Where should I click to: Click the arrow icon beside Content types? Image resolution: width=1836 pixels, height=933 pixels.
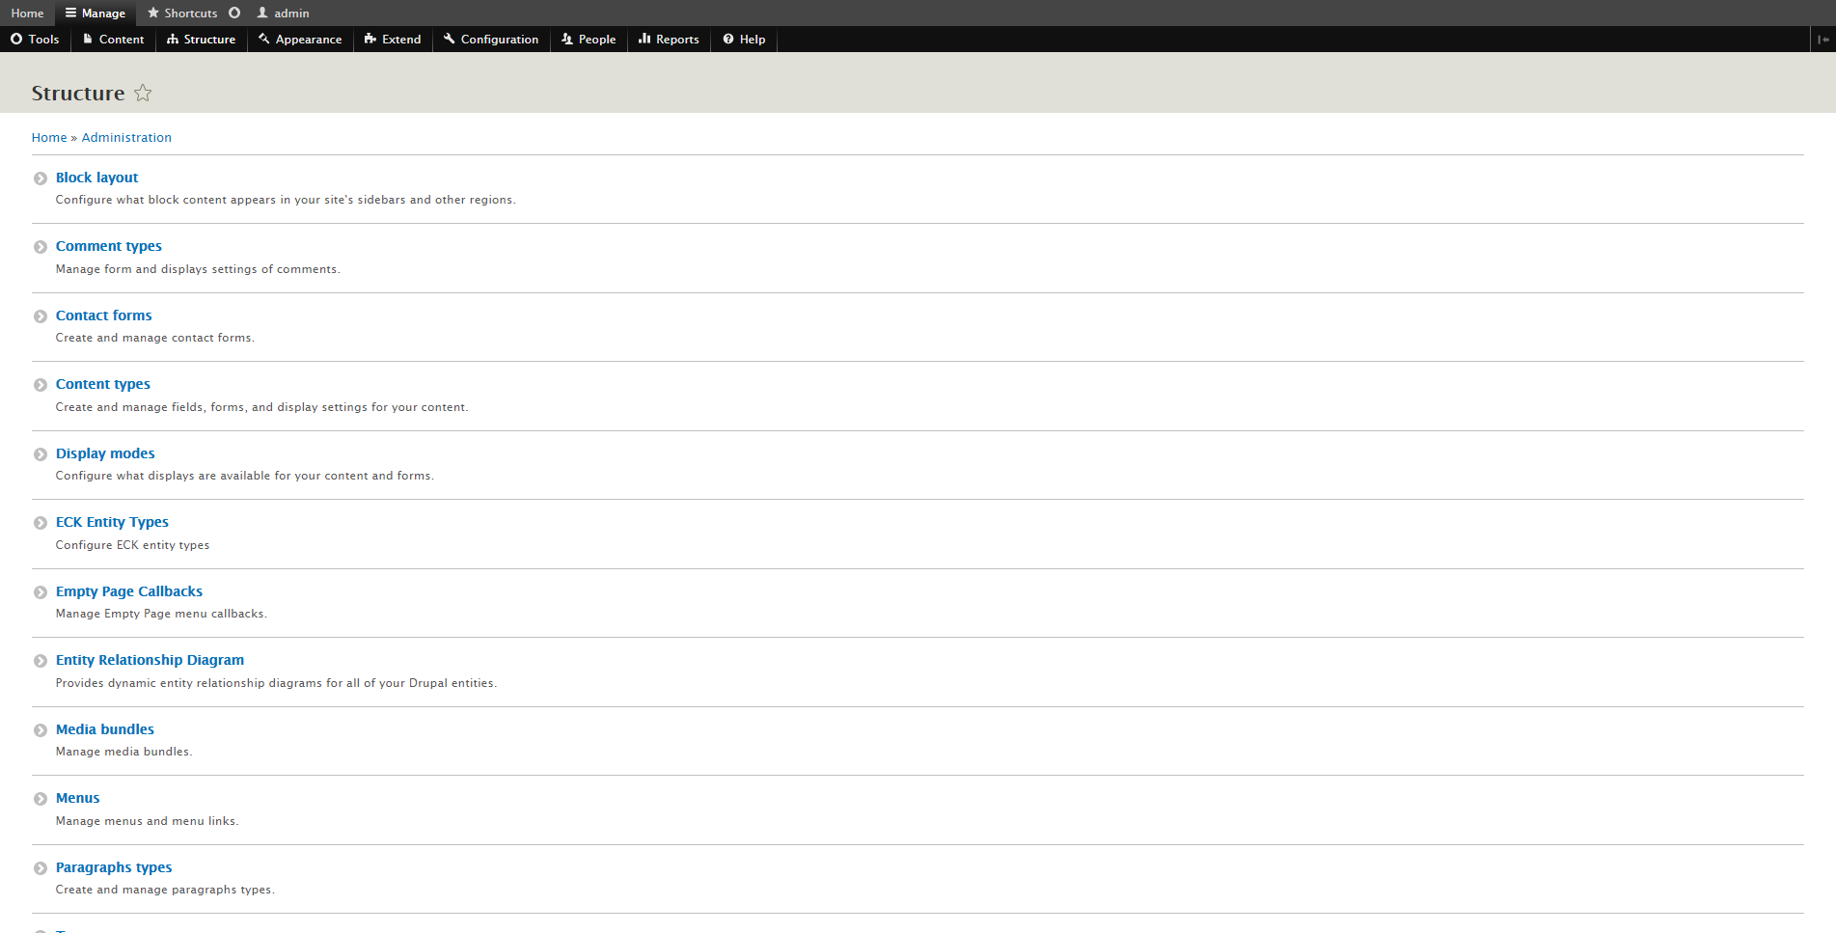pos(41,385)
